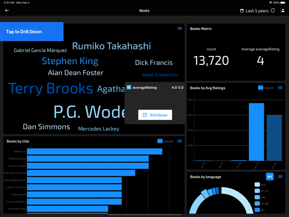This screenshot has width=289, height=217.
Task: Select the Stephen King tag
Action: pos(70,61)
